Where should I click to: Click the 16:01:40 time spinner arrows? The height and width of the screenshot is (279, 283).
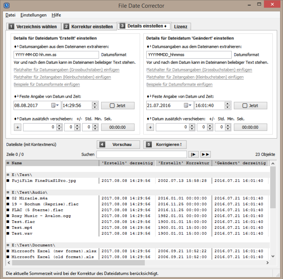pos(228,105)
